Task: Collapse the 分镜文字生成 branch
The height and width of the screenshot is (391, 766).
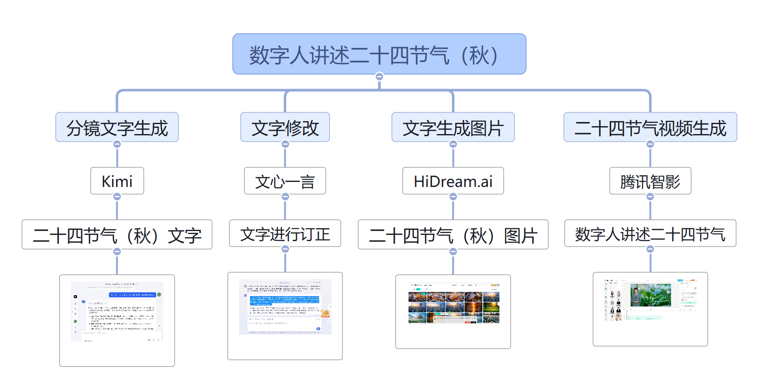Action: coord(117,144)
